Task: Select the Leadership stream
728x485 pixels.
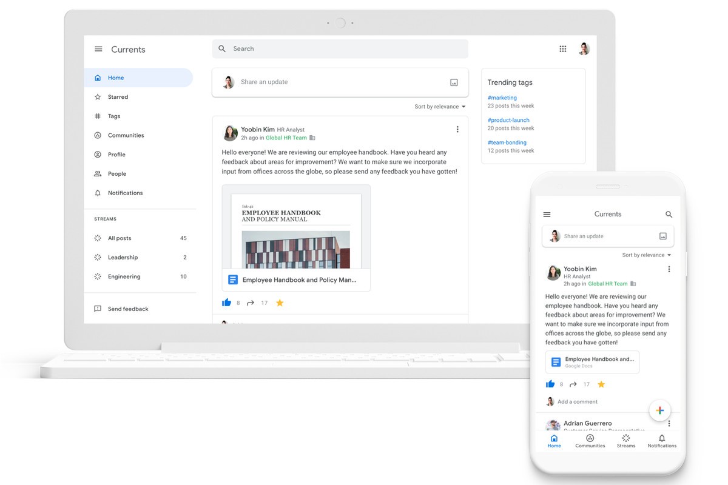Action: coord(123,258)
